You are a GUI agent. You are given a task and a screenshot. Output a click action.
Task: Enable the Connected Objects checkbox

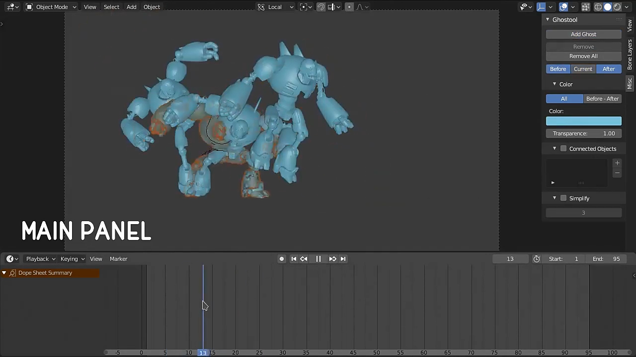[563, 149]
